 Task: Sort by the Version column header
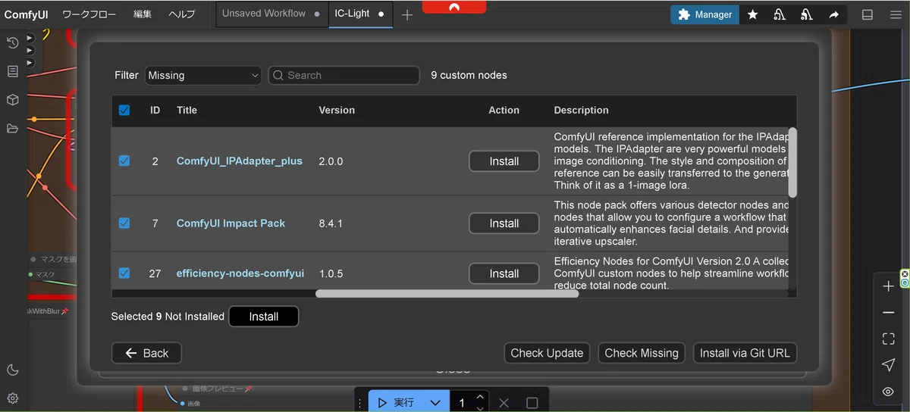[337, 110]
